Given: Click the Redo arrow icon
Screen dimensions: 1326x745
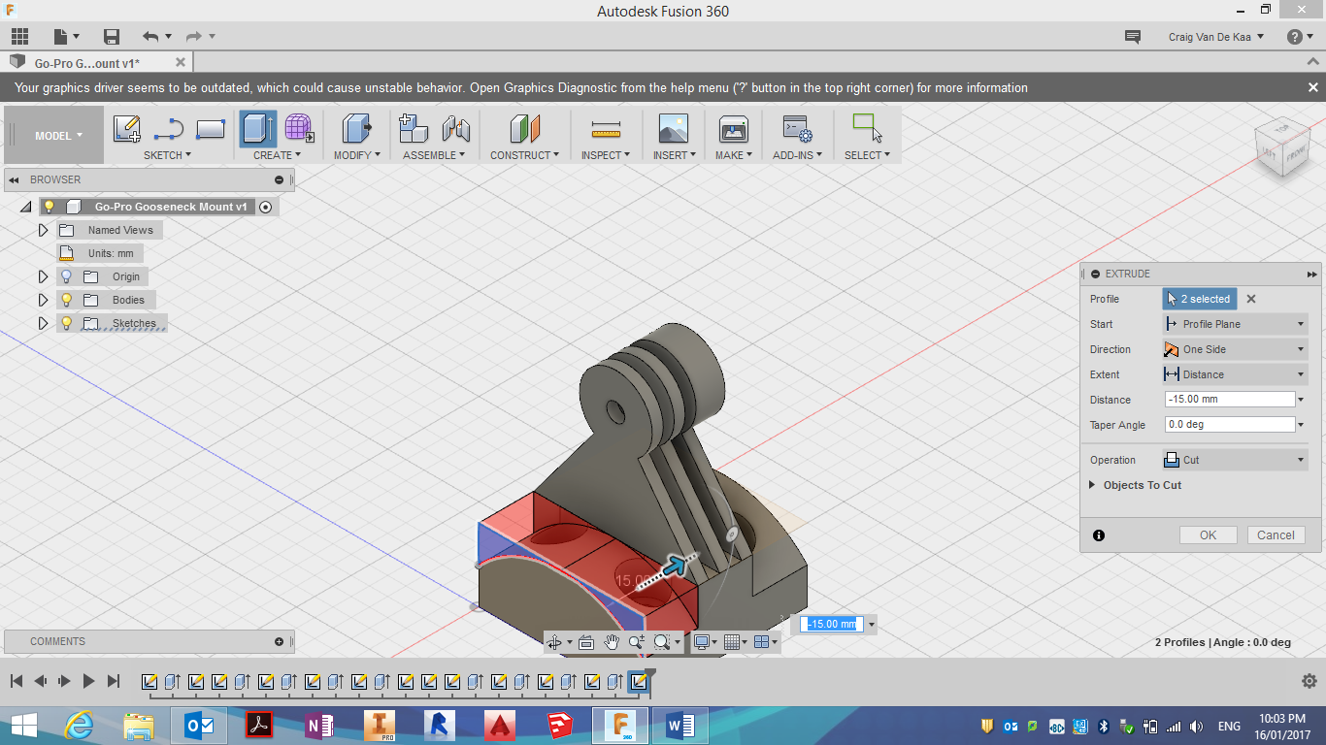Looking at the screenshot, I should pyautogui.click(x=194, y=37).
